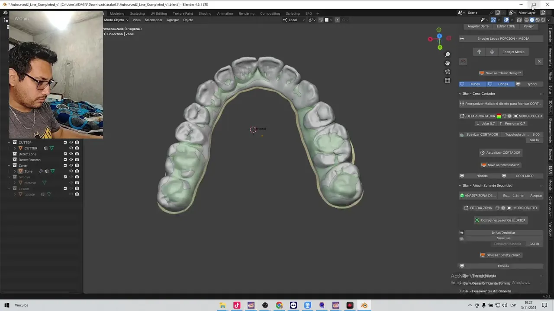This screenshot has width=554, height=311.
Task: Toggle viewport overlays icon
Action: point(506,20)
